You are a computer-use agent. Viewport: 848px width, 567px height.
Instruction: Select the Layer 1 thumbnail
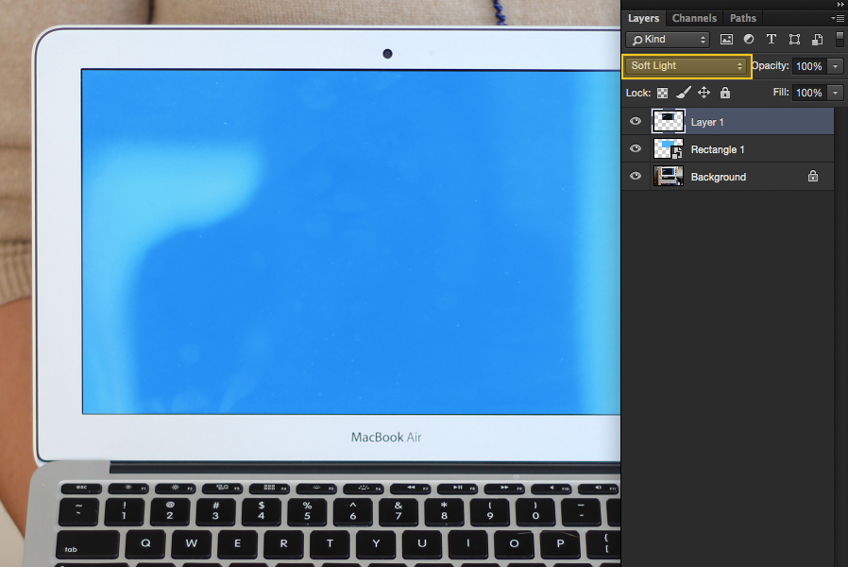click(668, 121)
